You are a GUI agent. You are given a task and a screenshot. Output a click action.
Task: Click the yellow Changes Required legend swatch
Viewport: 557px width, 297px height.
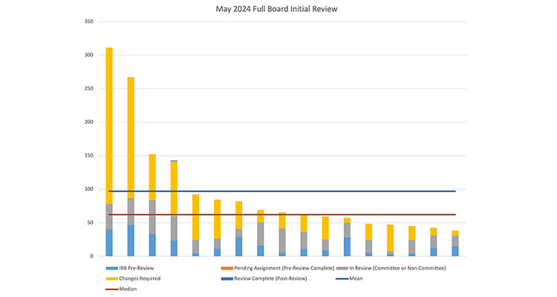pos(112,278)
